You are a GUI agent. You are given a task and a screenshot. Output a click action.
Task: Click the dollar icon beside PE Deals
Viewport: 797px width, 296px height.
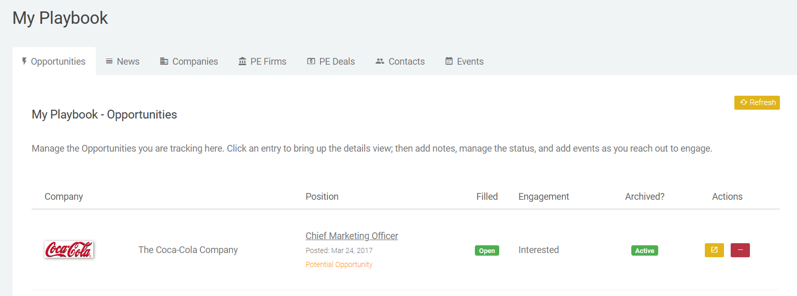(x=311, y=61)
